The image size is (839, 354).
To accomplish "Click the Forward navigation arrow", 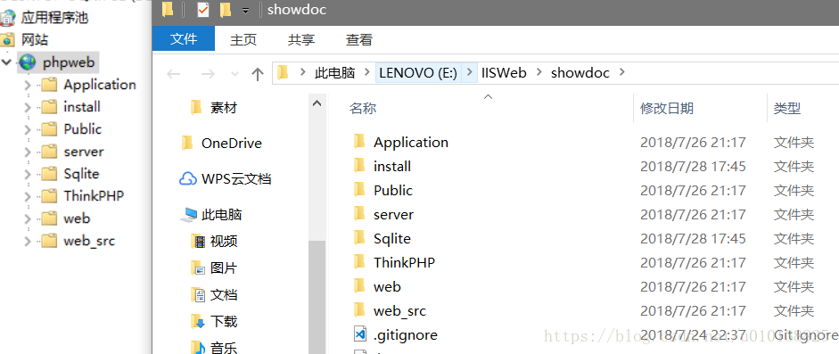I will 208,74.
